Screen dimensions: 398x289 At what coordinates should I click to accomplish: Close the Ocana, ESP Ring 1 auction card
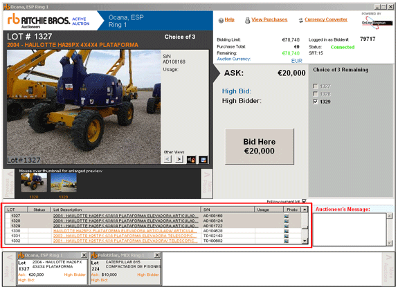coord(84,255)
